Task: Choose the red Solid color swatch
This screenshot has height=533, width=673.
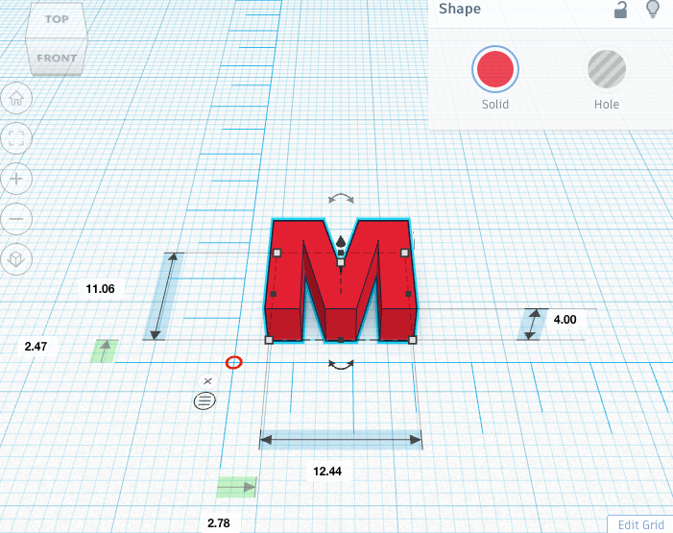Action: tap(495, 69)
